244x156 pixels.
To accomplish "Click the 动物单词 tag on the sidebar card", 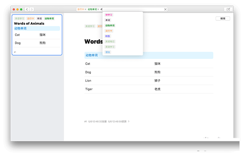I will click(x=49, y=19).
